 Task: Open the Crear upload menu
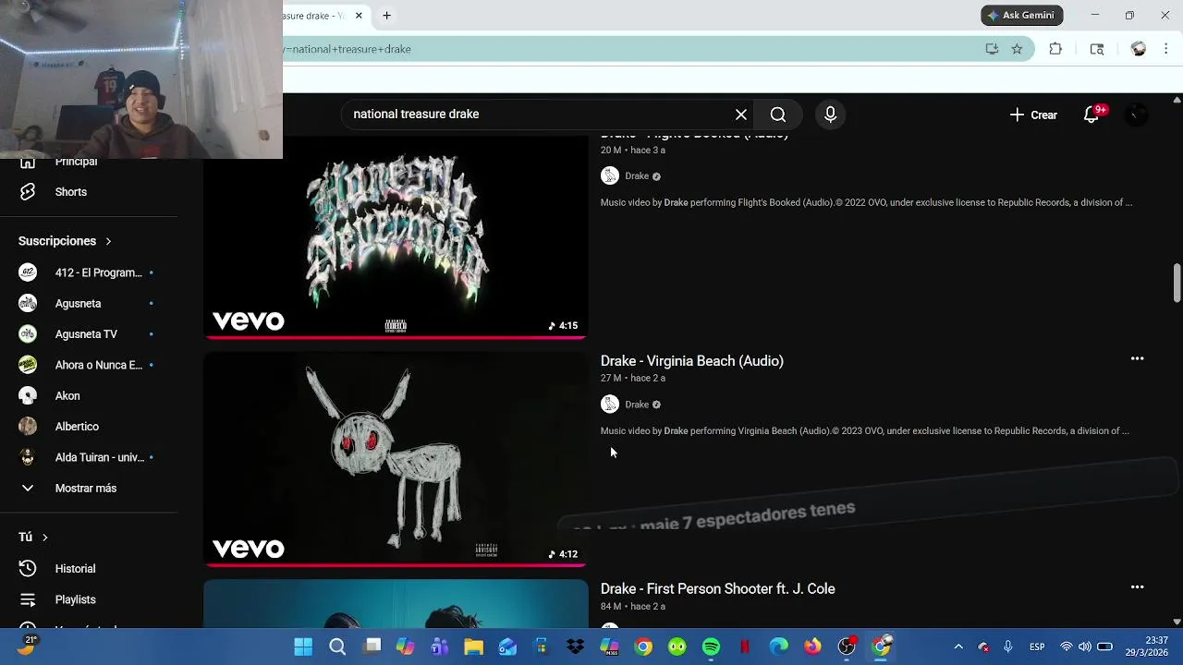point(1033,115)
